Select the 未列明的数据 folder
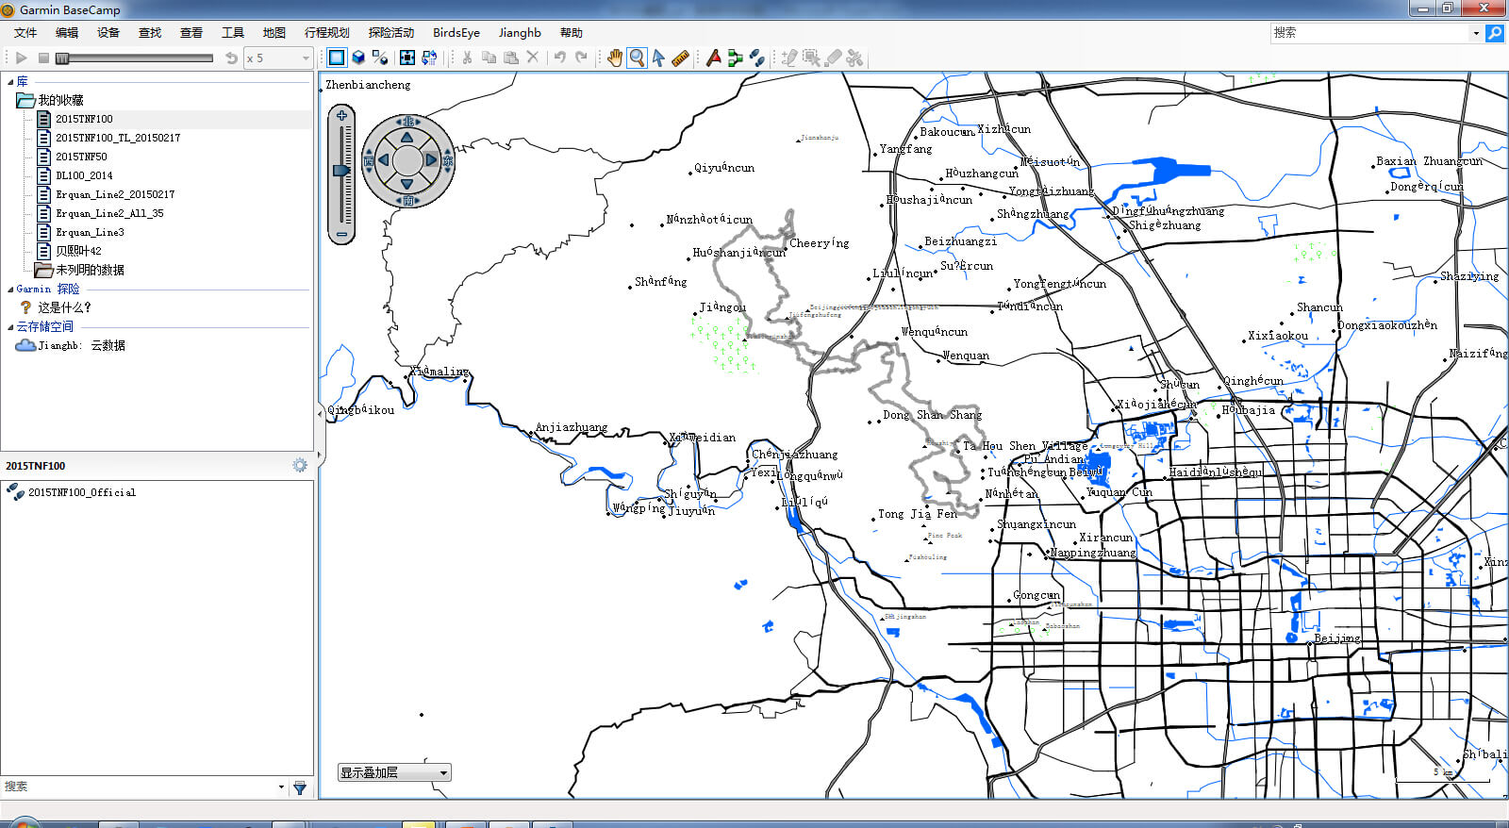 90,270
